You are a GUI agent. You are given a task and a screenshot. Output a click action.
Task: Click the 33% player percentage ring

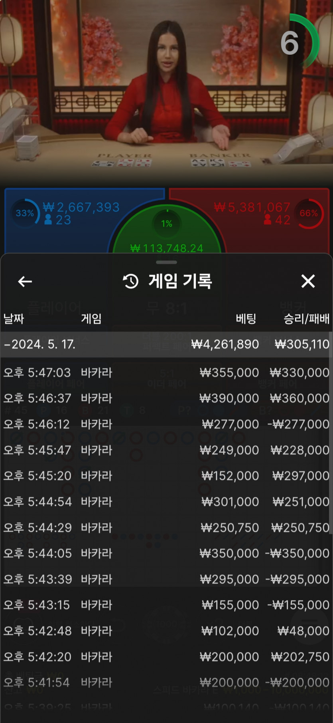click(x=25, y=213)
